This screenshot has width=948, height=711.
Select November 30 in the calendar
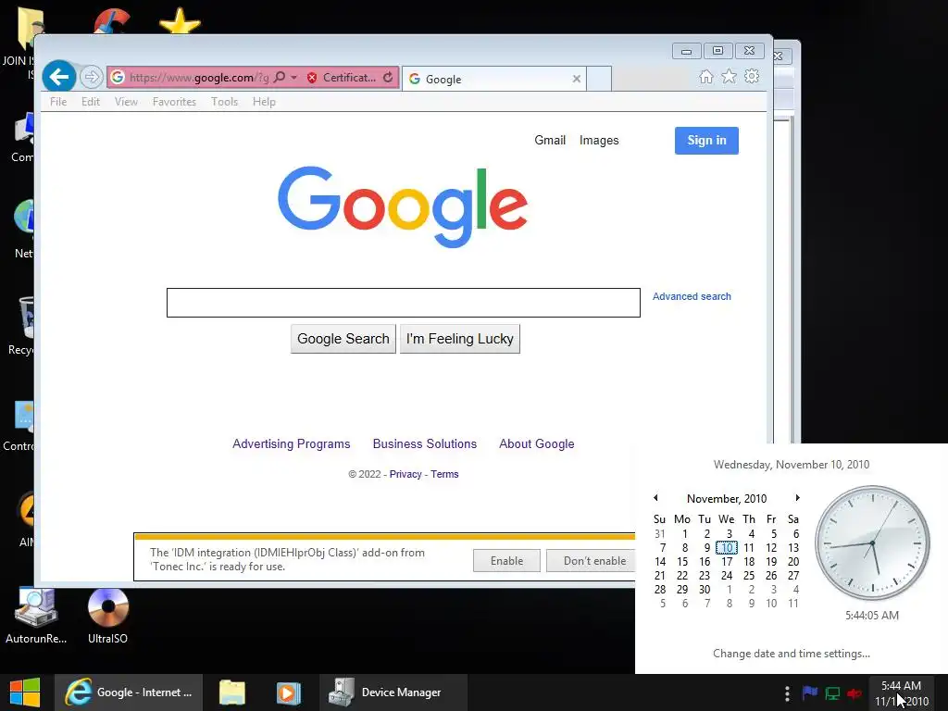click(705, 590)
